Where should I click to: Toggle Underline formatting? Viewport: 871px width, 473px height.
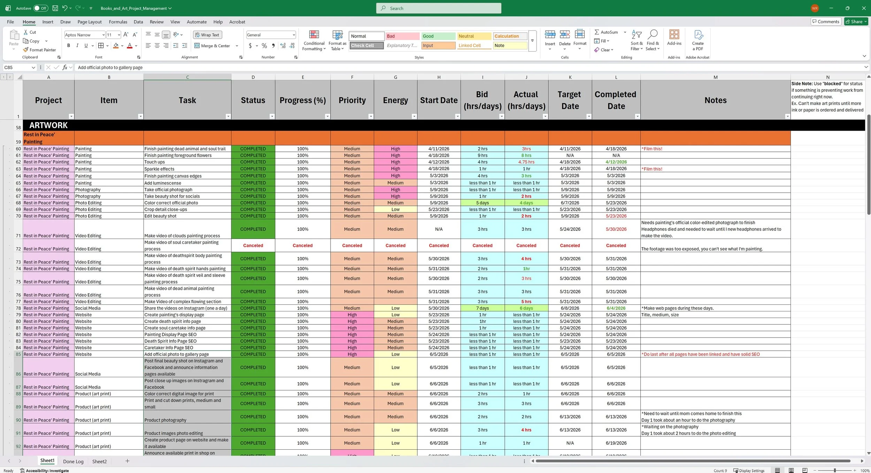(x=86, y=45)
